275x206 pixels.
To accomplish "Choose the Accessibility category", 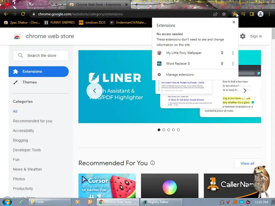I will (x=24, y=131).
